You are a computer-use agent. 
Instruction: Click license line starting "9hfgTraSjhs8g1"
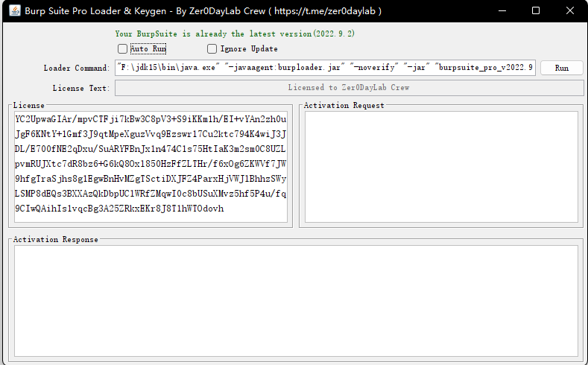click(x=151, y=179)
